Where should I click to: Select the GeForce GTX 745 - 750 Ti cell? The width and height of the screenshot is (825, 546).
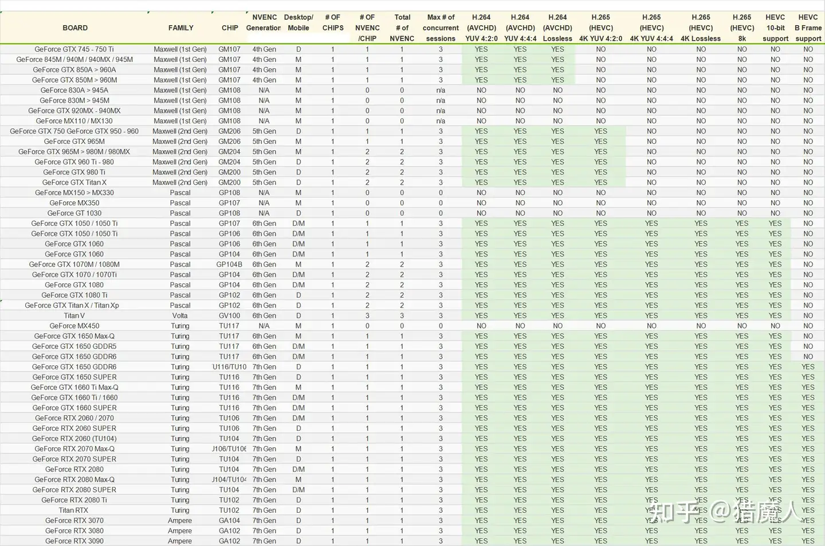[x=74, y=49]
